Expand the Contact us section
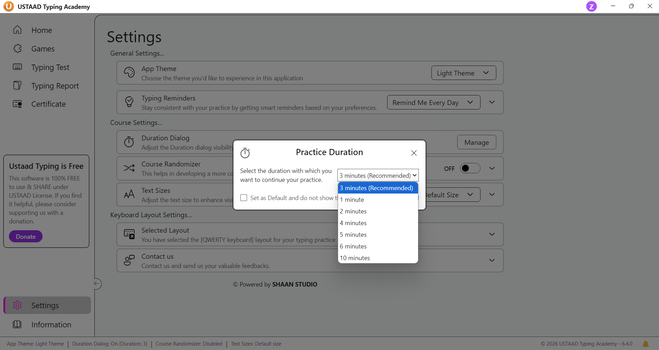This screenshot has height=350, width=659. click(492, 260)
